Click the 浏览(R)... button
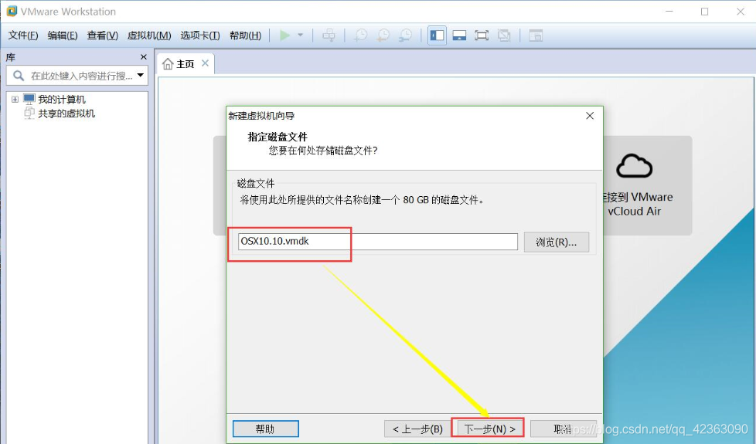Screen dimensions: 756x444 coord(557,242)
